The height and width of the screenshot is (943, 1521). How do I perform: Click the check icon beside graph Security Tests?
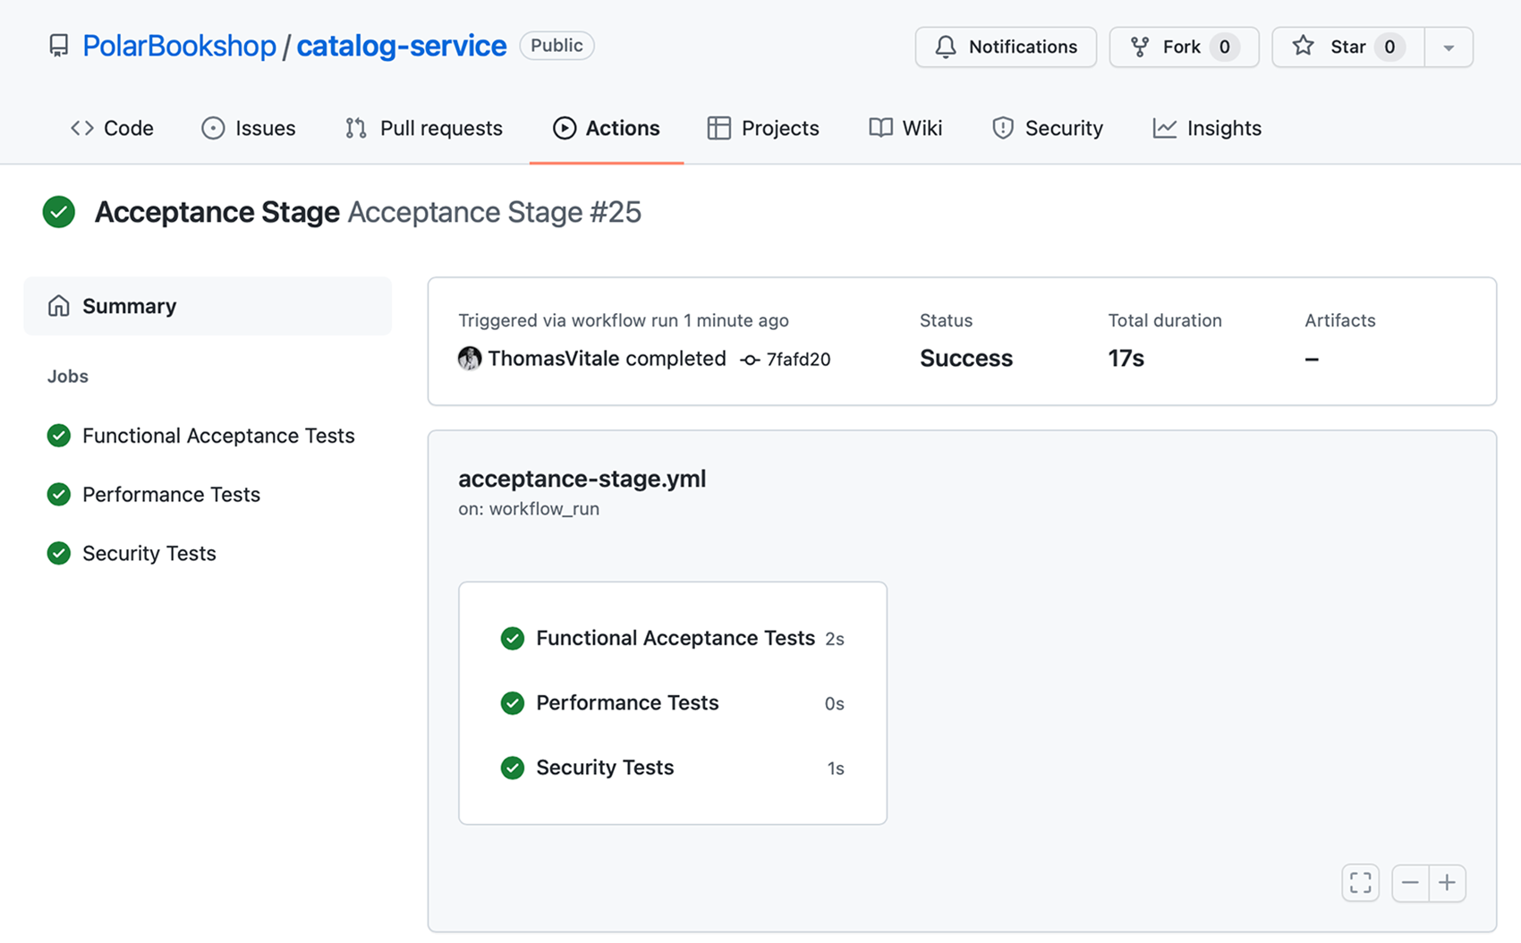click(513, 768)
